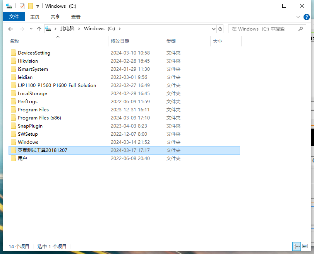Click the DevicesSetting folder name
This screenshot has width=314, height=254.
(x=34, y=53)
